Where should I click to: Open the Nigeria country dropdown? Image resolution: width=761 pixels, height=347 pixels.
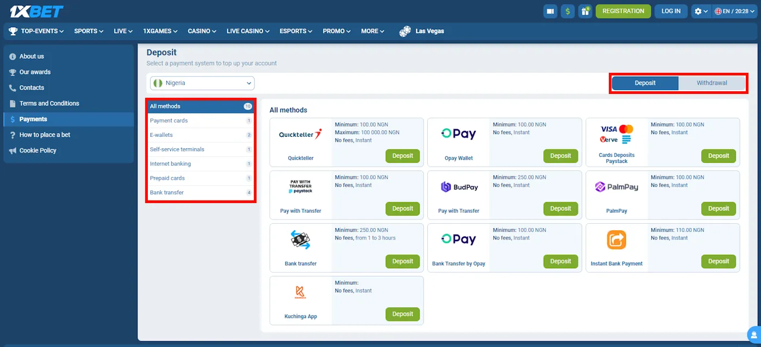pos(202,83)
